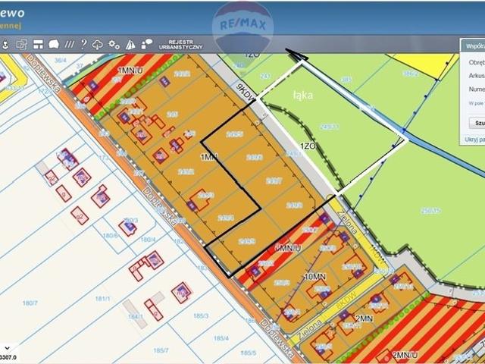Click parcel number 185/4
Image resolution: width=485 pixels, height=364 pixels.
click(221, 338)
